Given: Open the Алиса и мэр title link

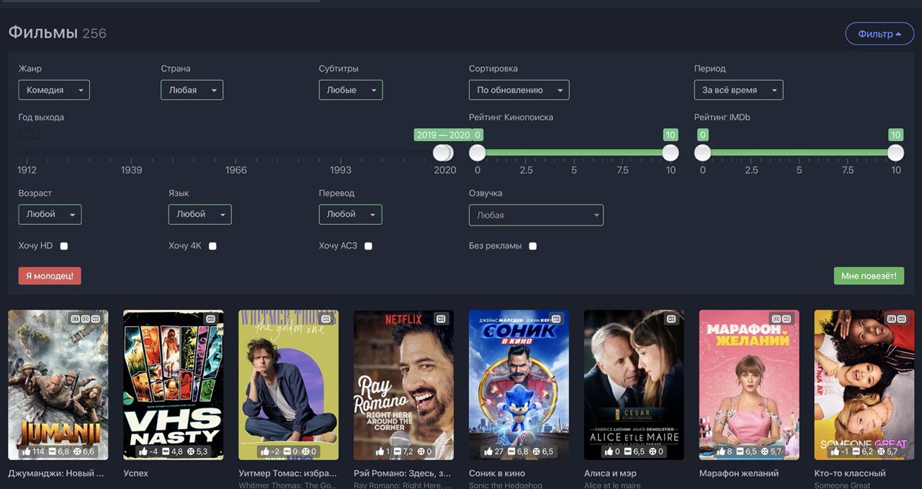Looking at the screenshot, I should coord(610,473).
